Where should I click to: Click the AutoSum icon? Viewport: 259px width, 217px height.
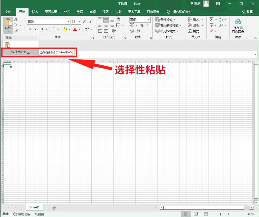212,19
